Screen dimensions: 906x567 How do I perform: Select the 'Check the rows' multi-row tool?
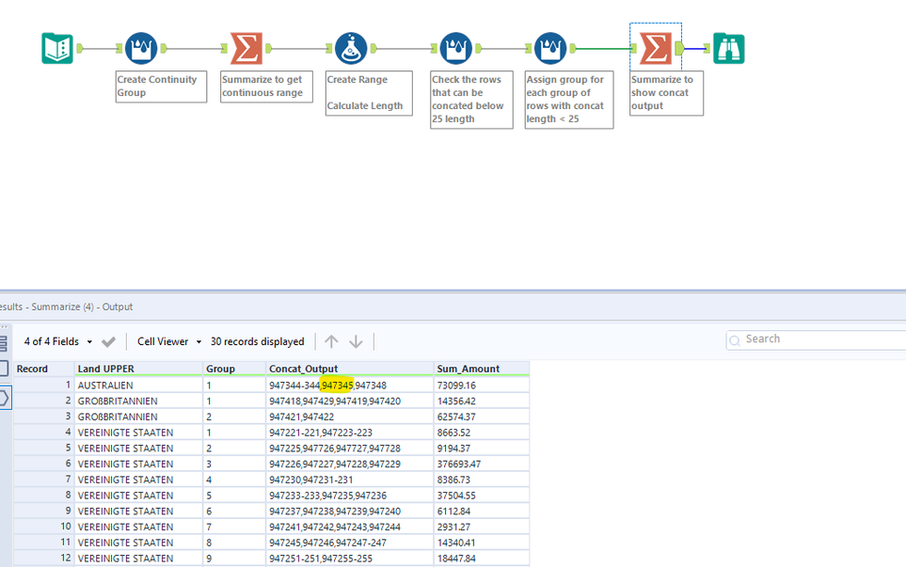455,48
